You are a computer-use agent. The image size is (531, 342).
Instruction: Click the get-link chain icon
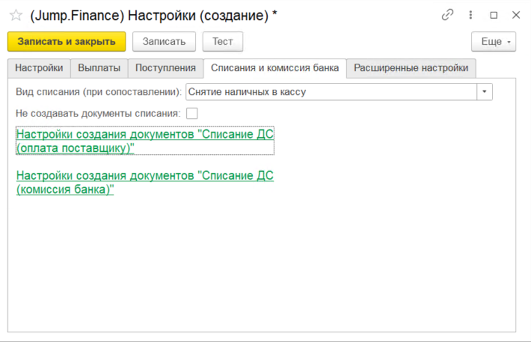click(448, 15)
